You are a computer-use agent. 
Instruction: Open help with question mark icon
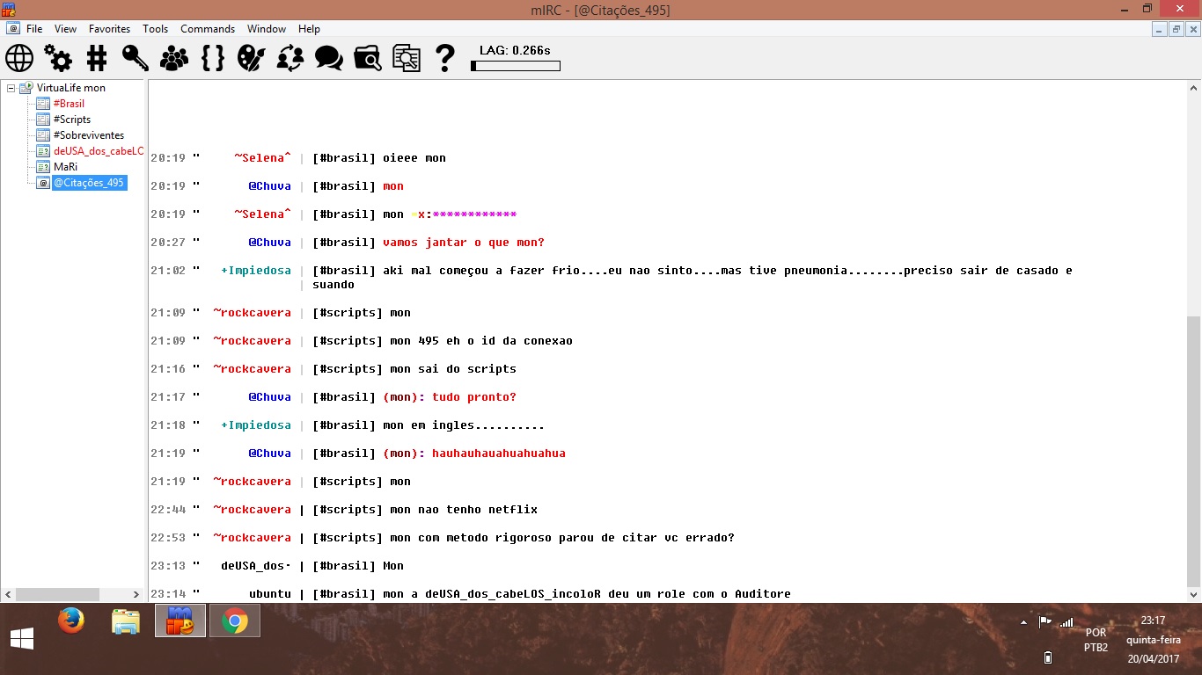(445, 58)
